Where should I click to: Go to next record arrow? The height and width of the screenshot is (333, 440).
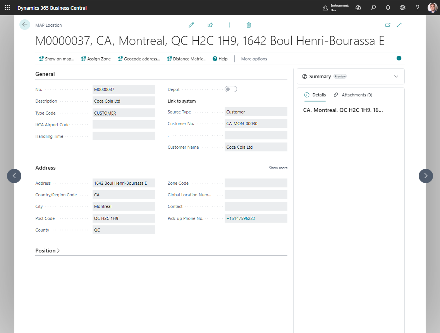point(426,176)
